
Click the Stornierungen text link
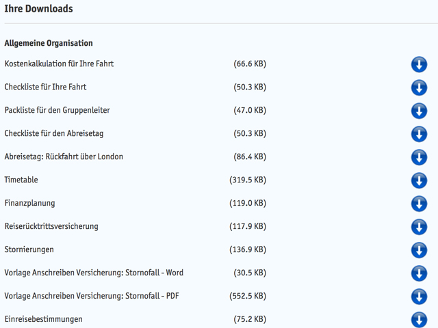click(29, 249)
